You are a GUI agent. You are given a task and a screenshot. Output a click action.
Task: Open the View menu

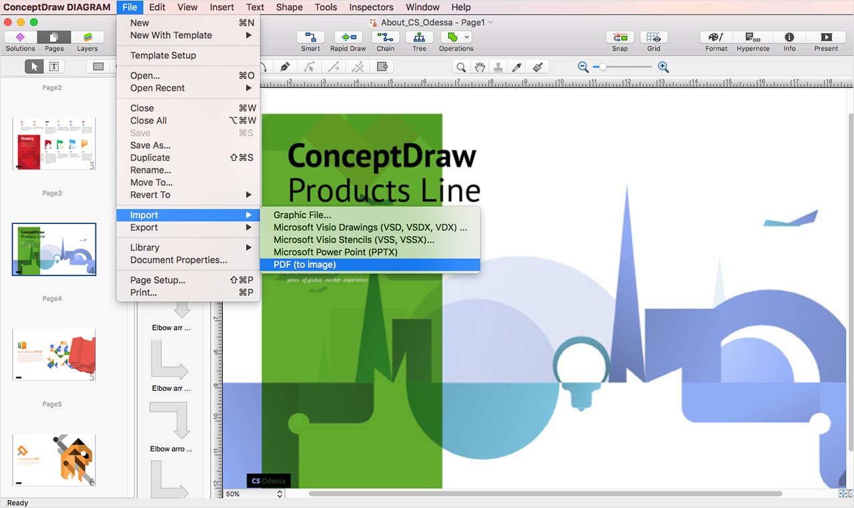(187, 7)
